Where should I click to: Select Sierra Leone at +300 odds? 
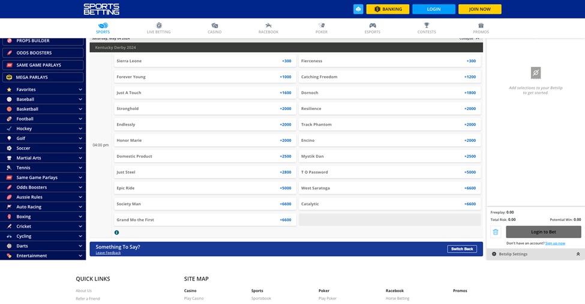pyautogui.click(x=204, y=61)
